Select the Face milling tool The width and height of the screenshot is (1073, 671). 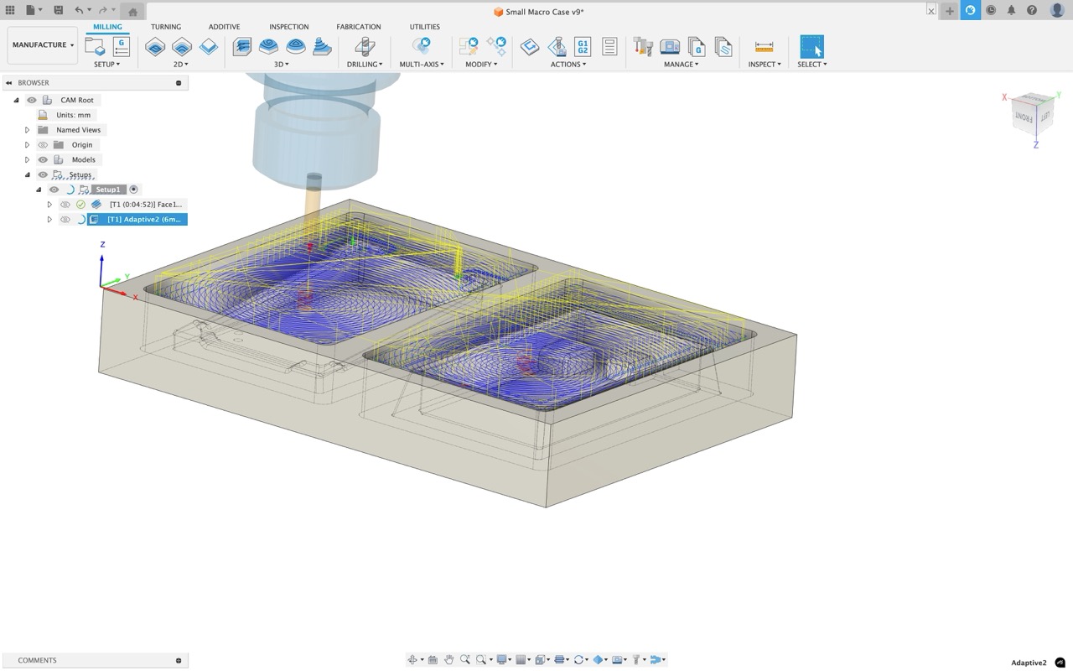[209, 47]
